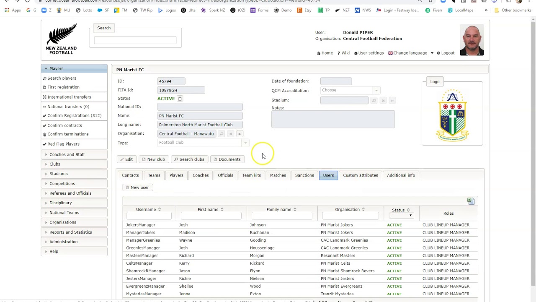Open the Documents button
Image resolution: width=536 pixels, height=302 pixels.
(227, 159)
